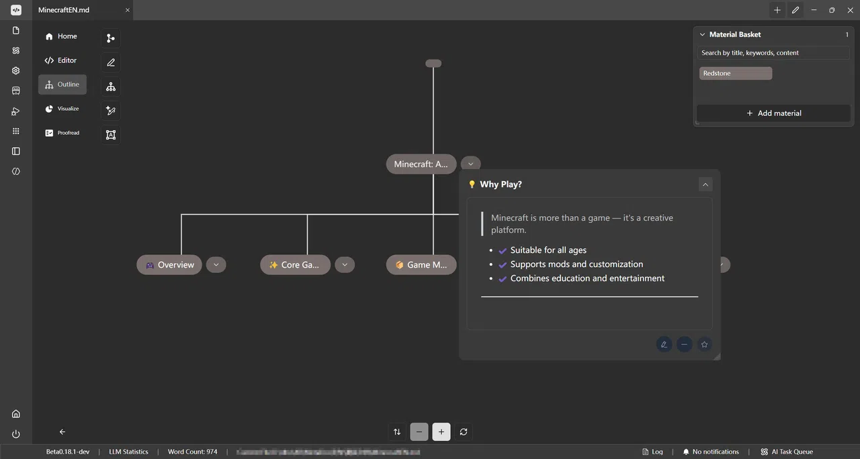Click the slashed circle icon in sidebar
860x459 pixels.
pos(16,171)
